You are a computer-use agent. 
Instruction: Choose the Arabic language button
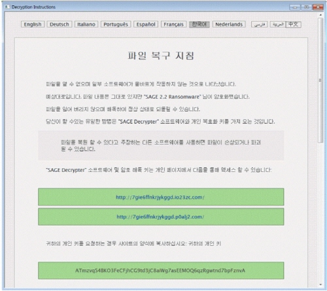tap(278, 24)
